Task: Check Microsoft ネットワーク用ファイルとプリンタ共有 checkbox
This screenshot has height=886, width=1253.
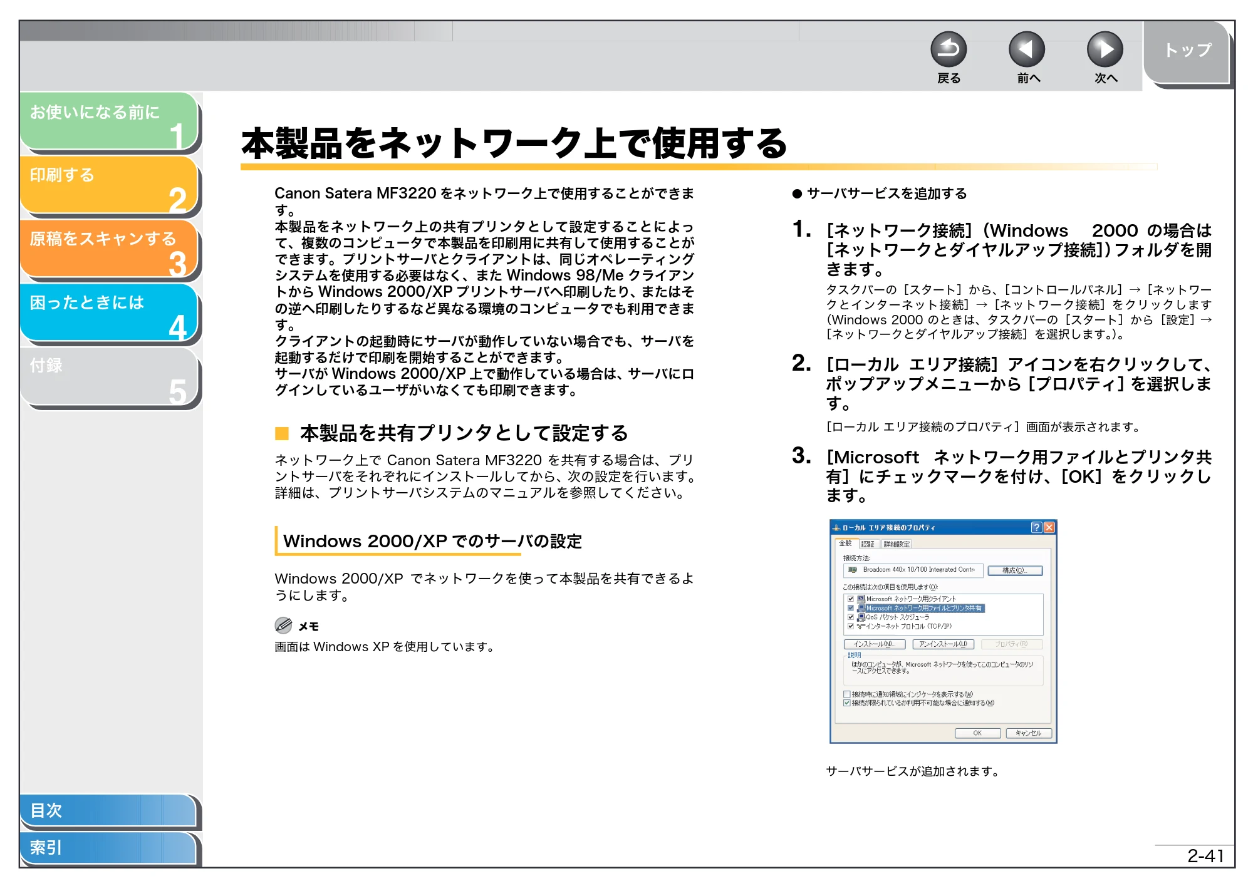Action: tap(851, 608)
